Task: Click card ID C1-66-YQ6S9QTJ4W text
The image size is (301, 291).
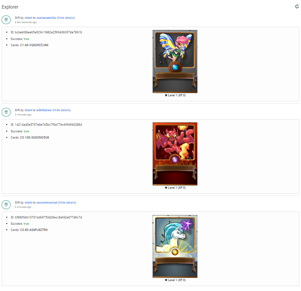Action: point(34,45)
